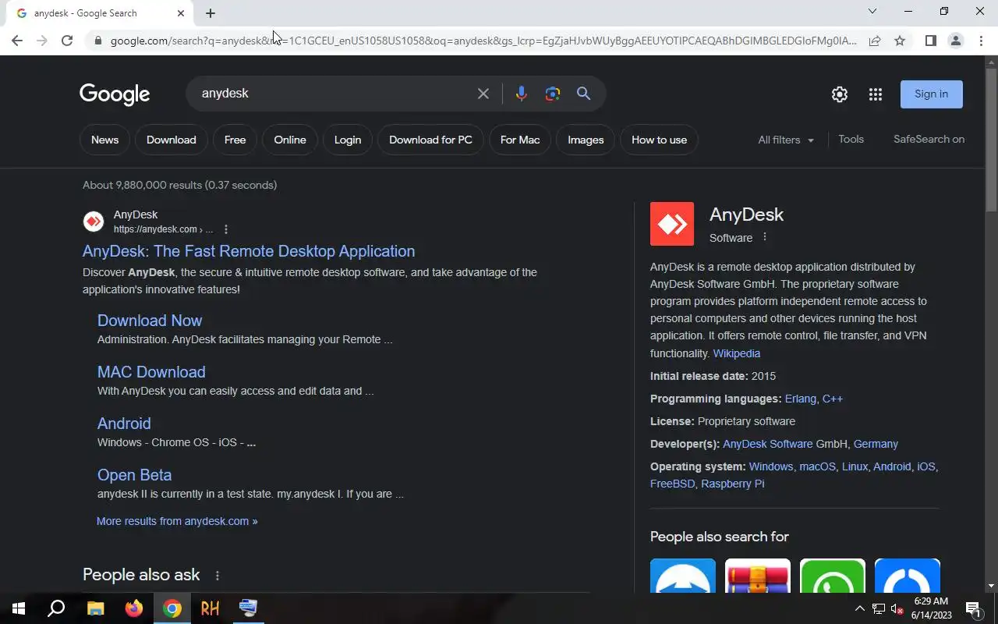Open AnyDesk: The Fast Remote Desktop Application
998x624 pixels.
(249, 251)
